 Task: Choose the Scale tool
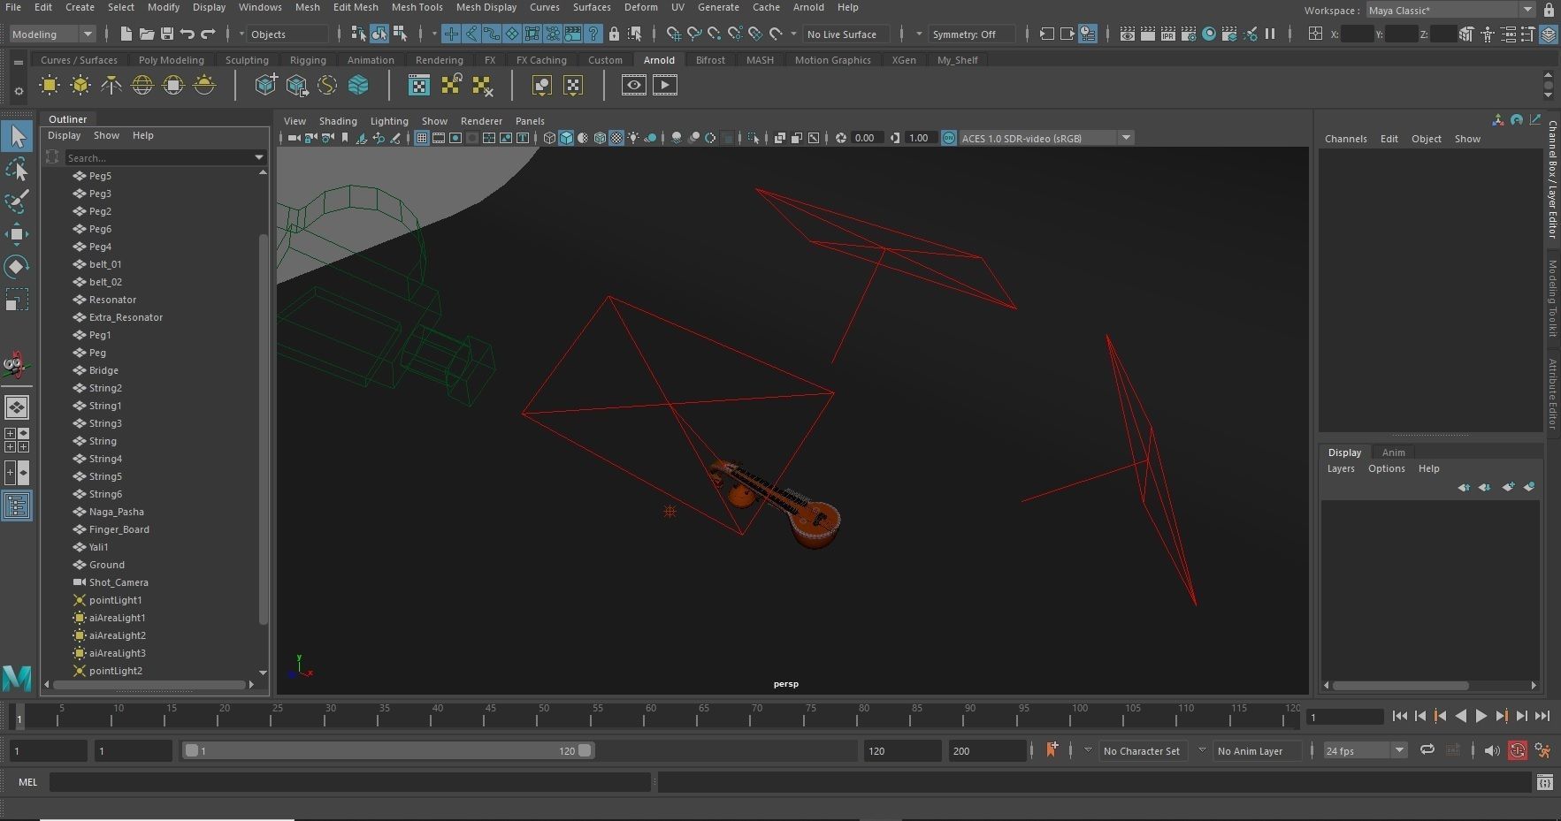pos(17,300)
